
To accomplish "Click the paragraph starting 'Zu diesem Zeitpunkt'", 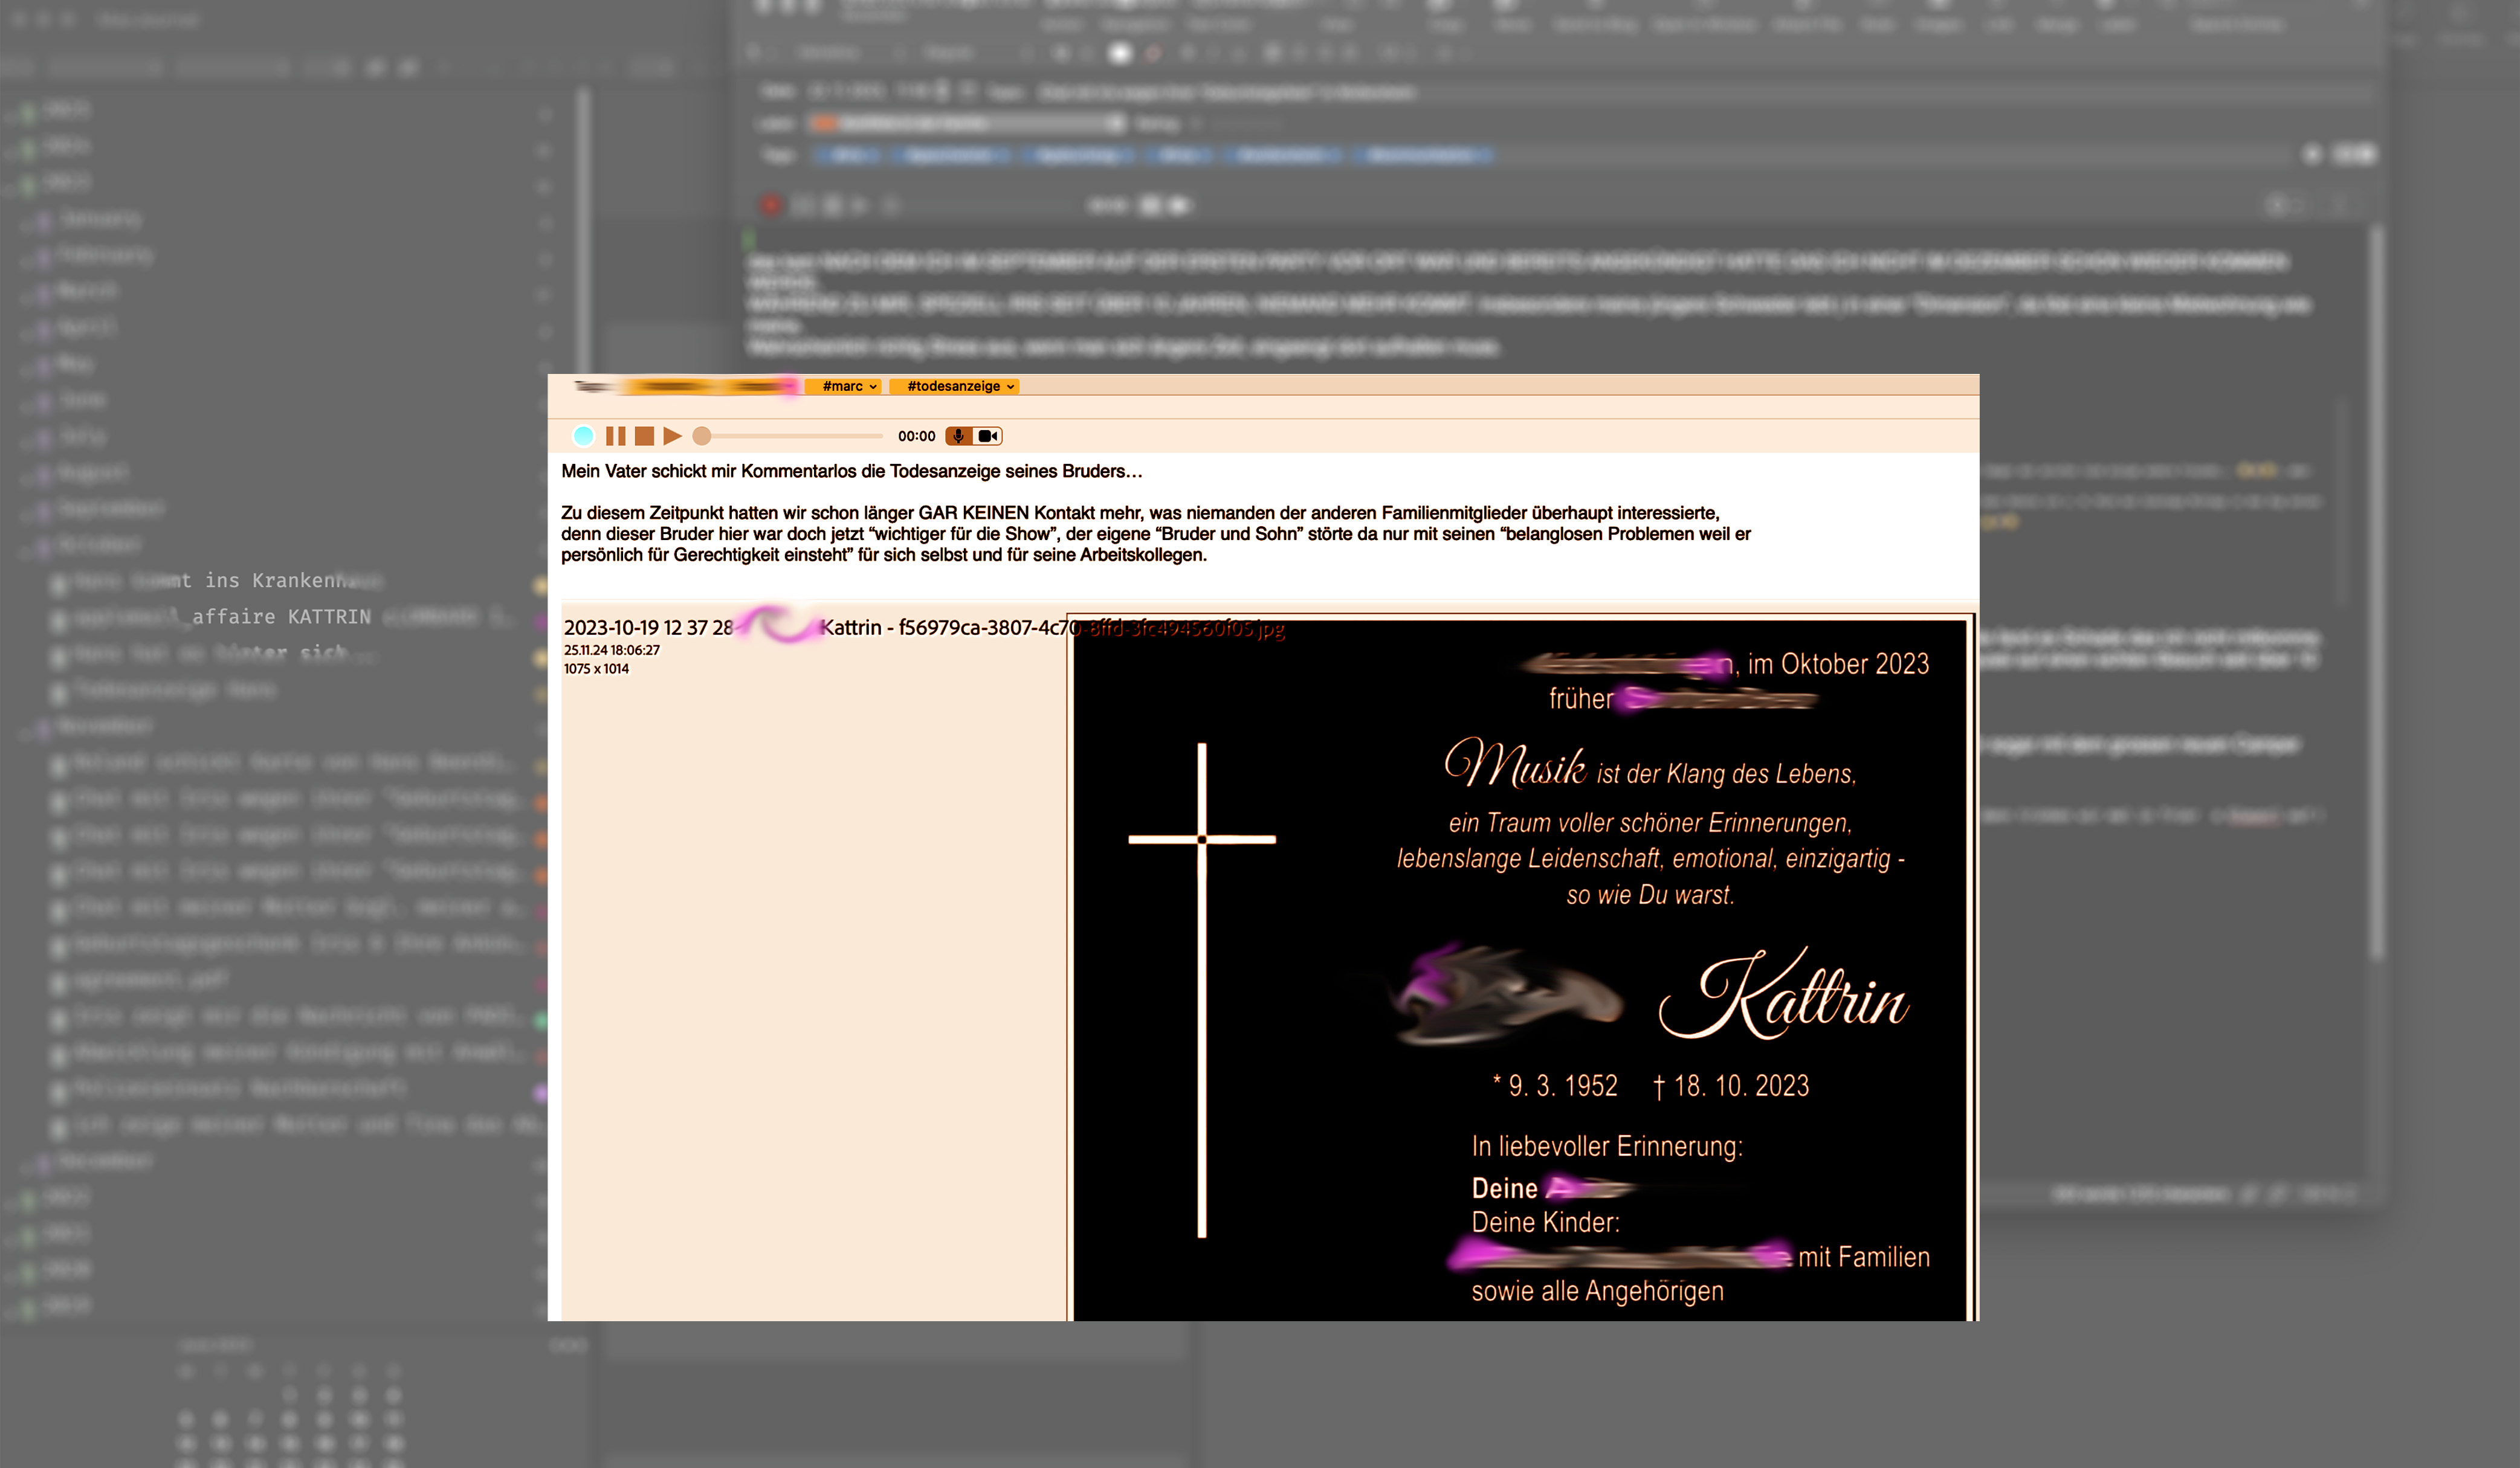I will 1156,534.
